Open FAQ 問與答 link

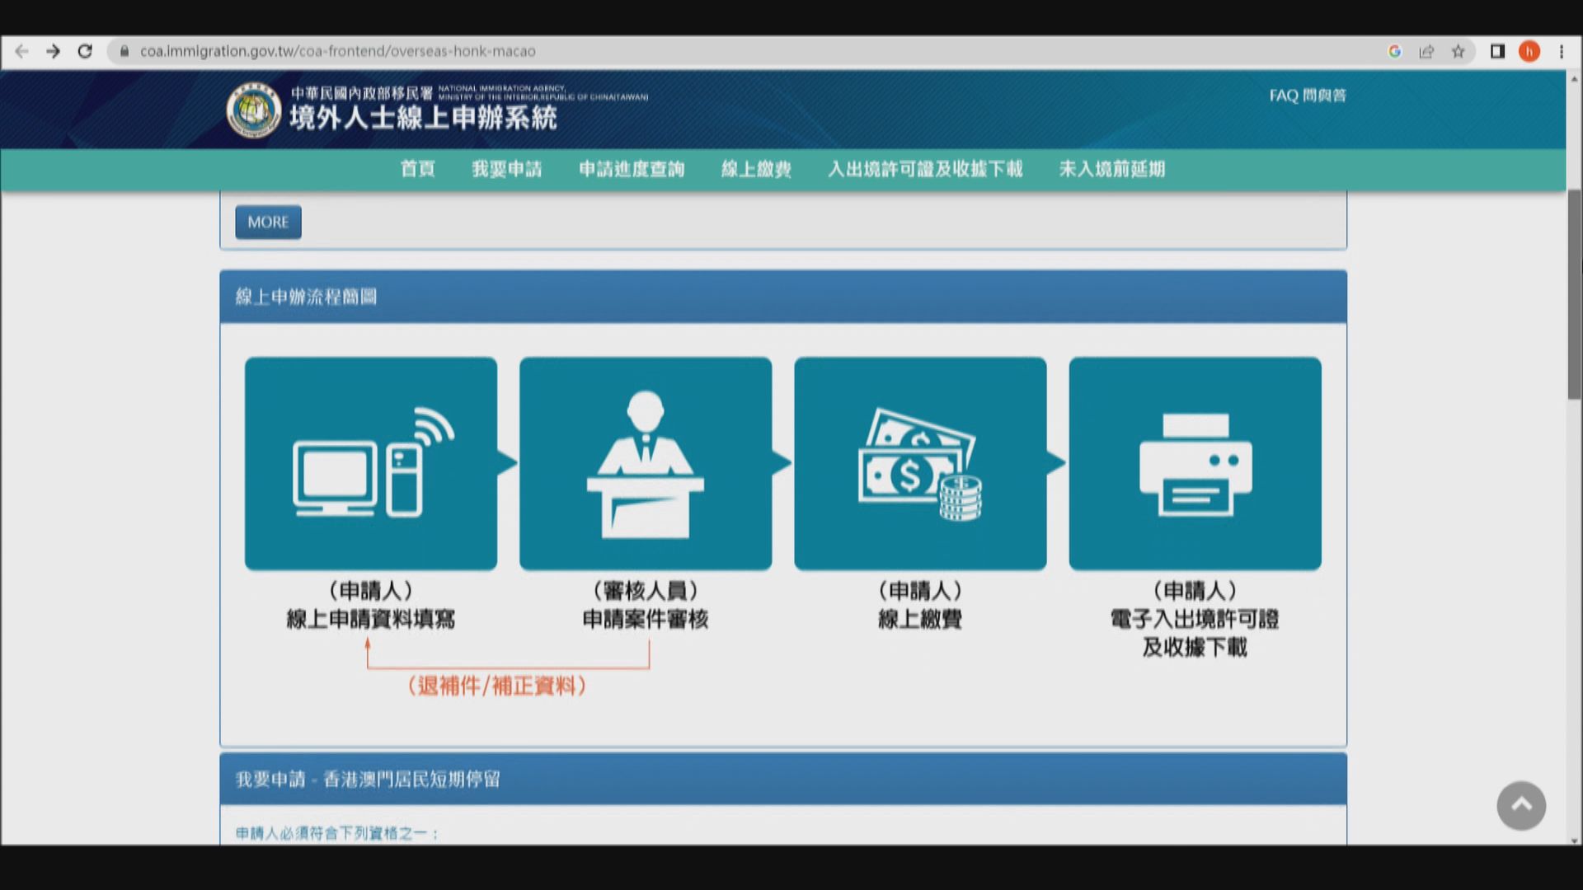pos(1304,97)
